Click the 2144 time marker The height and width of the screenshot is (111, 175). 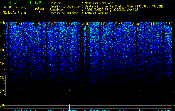click(x=69, y=24)
